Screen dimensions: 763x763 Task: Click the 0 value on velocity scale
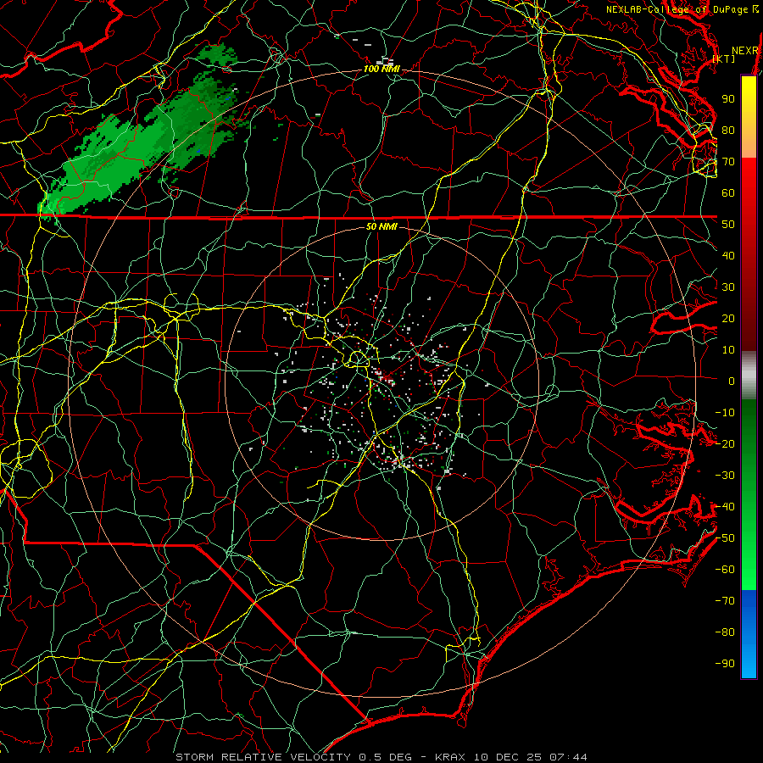coord(732,381)
